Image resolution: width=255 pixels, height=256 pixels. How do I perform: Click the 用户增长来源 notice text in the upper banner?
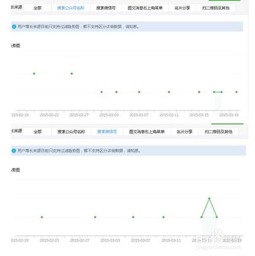pyautogui.click(x=78, y=27)
